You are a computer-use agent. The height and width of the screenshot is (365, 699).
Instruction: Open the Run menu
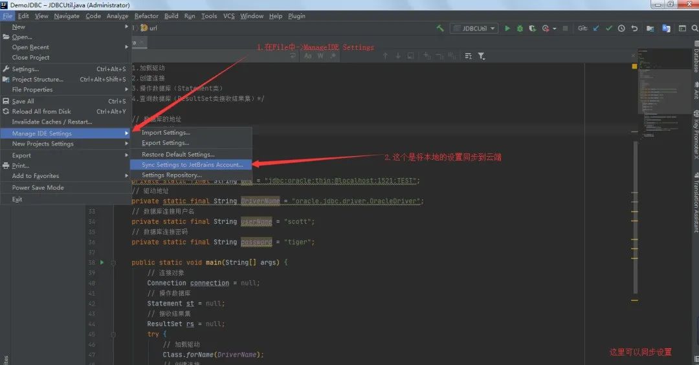point(190,16)
